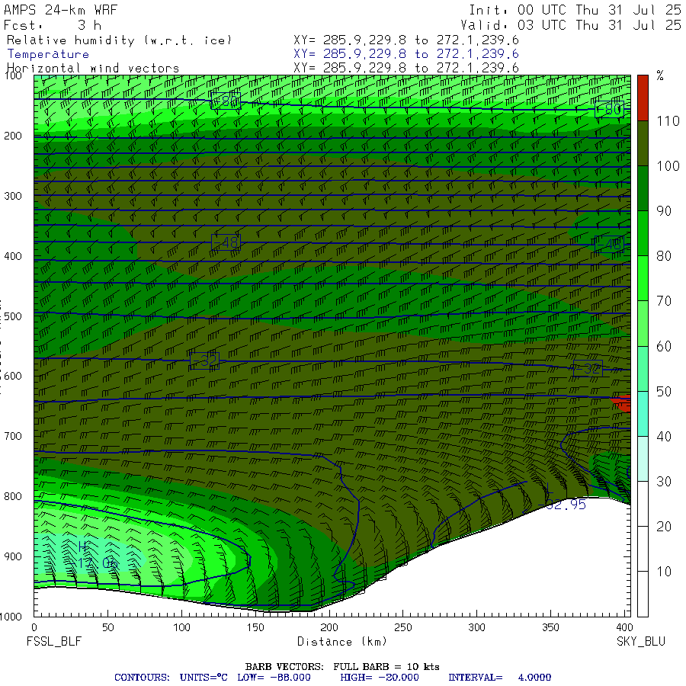
Task: Click the 700 pressure axis label
Action: [x=13, y=436]
